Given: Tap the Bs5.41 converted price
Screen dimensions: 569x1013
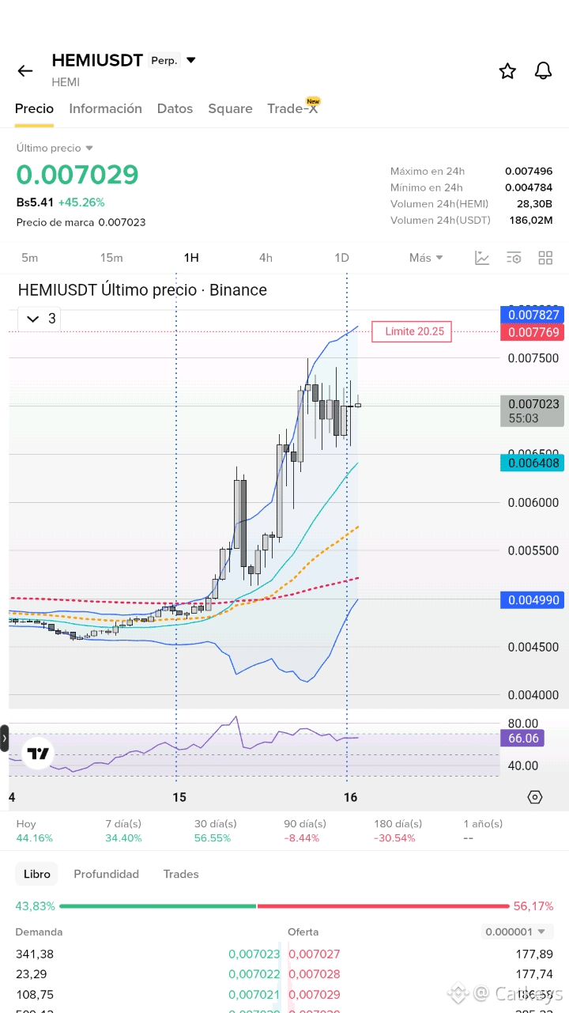Looking at the screenshot, I should click(35, 202).
